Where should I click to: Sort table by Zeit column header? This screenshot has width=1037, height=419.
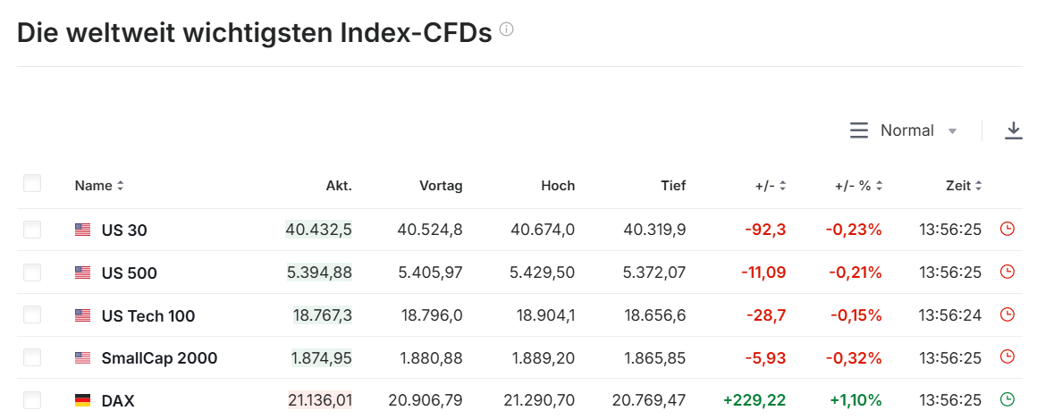pyautogui.click(x=964, y=186)
